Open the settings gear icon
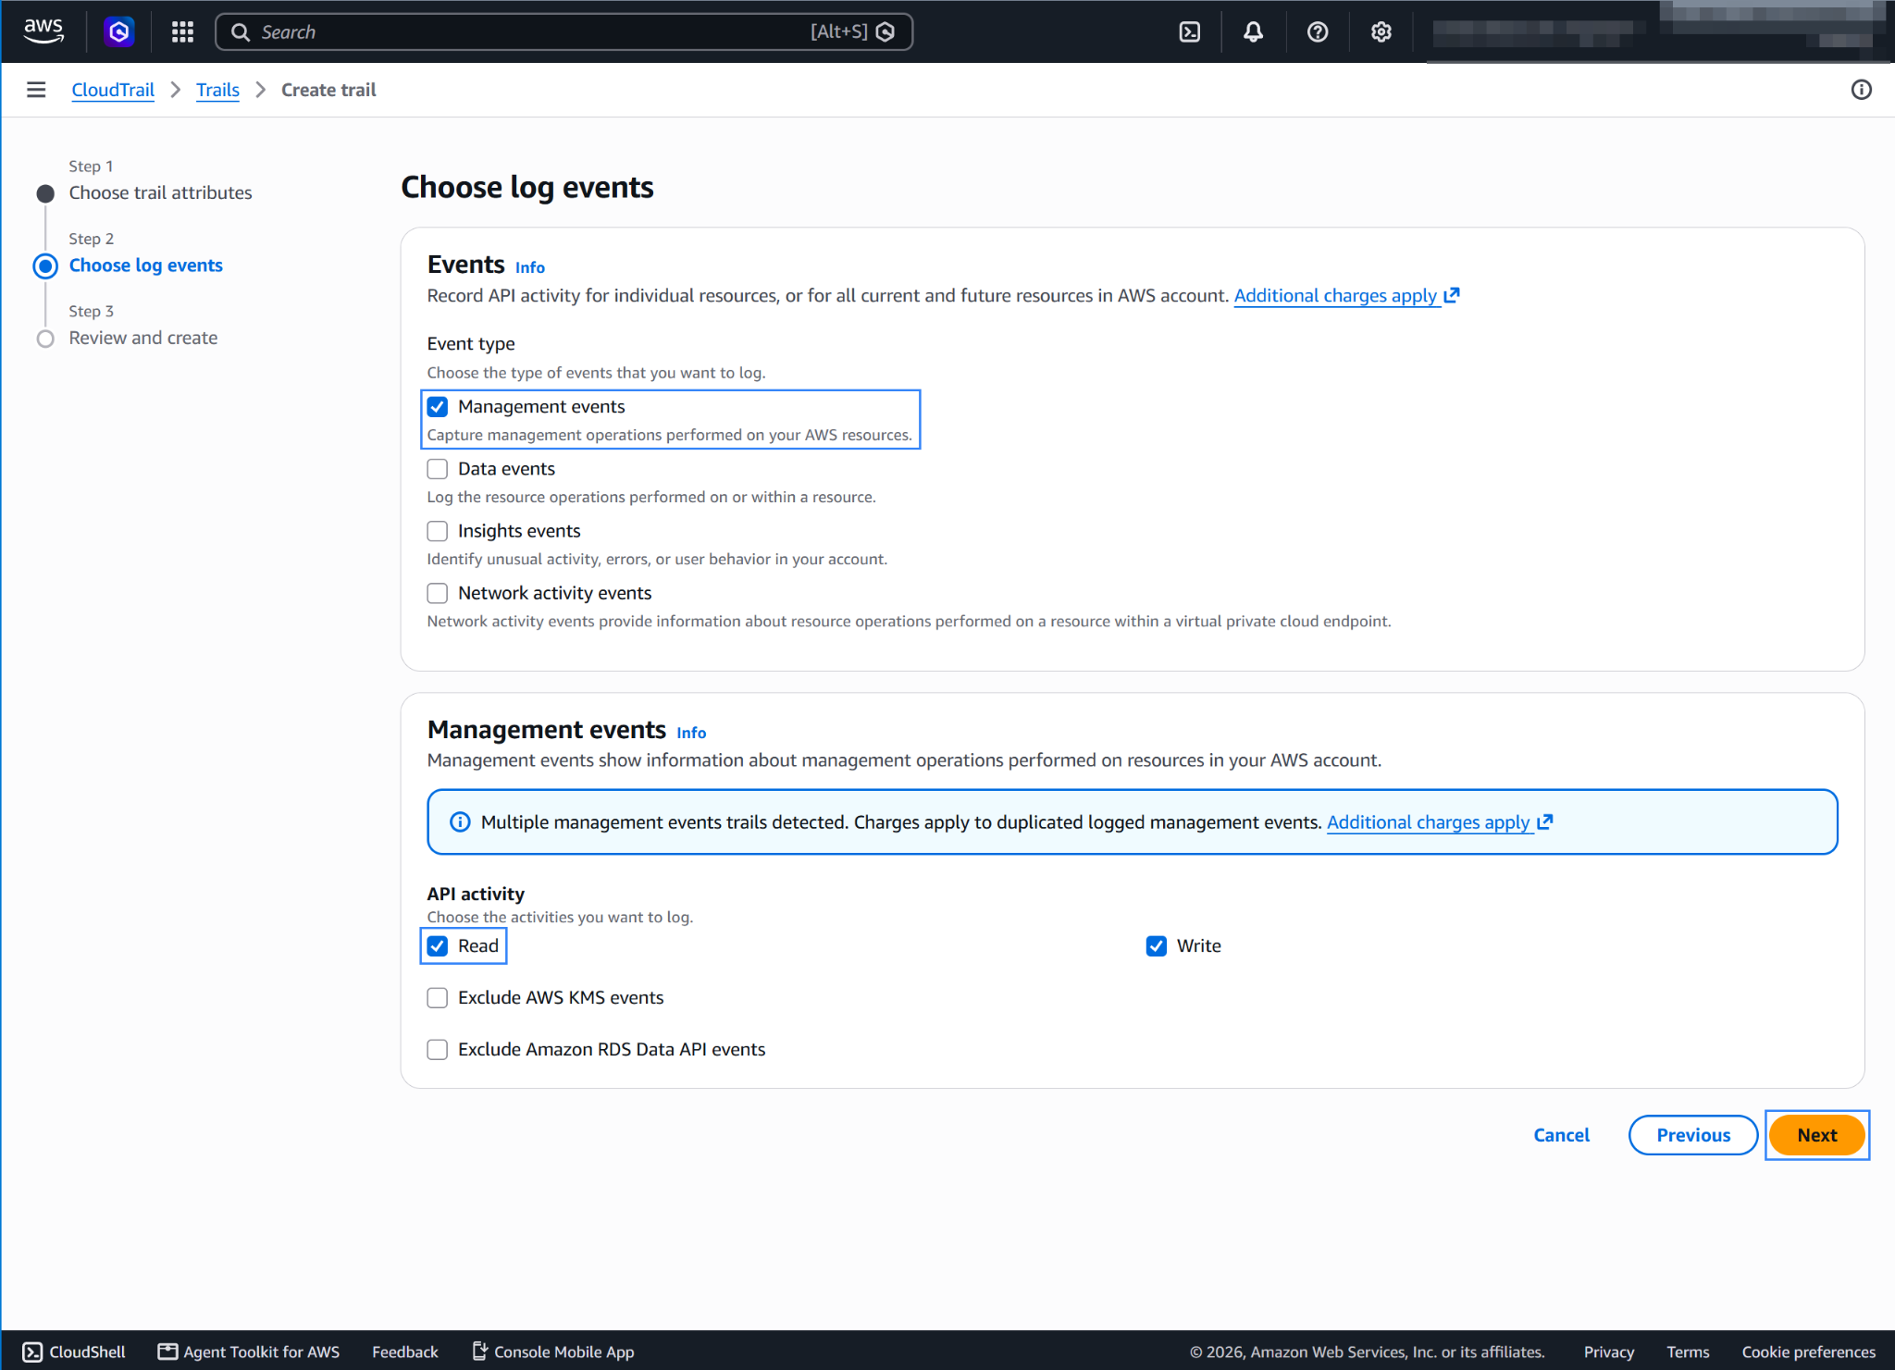Viewport: 1895px width, 1370px height. 1381,32
